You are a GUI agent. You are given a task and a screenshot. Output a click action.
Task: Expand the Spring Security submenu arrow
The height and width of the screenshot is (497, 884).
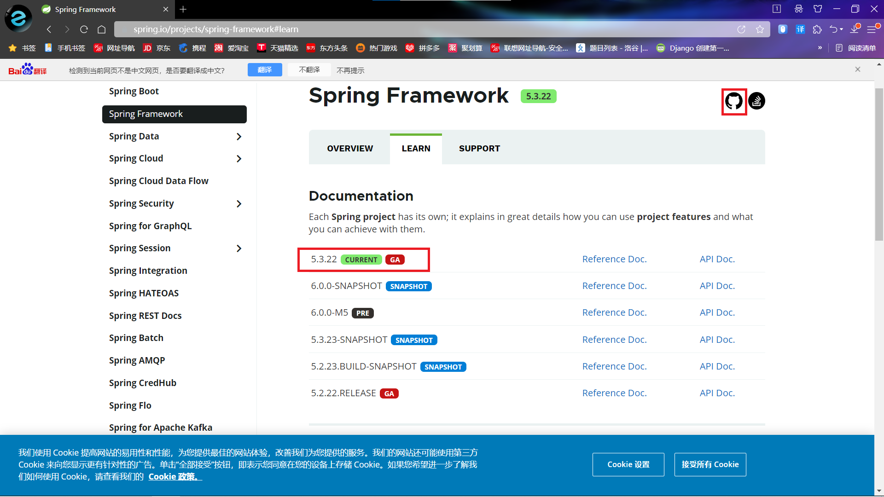point(239,204)
